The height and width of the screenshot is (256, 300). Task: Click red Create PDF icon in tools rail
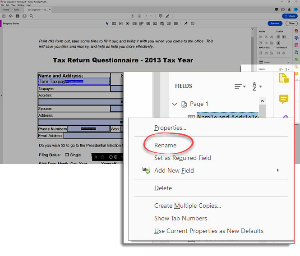pos(296,31)
